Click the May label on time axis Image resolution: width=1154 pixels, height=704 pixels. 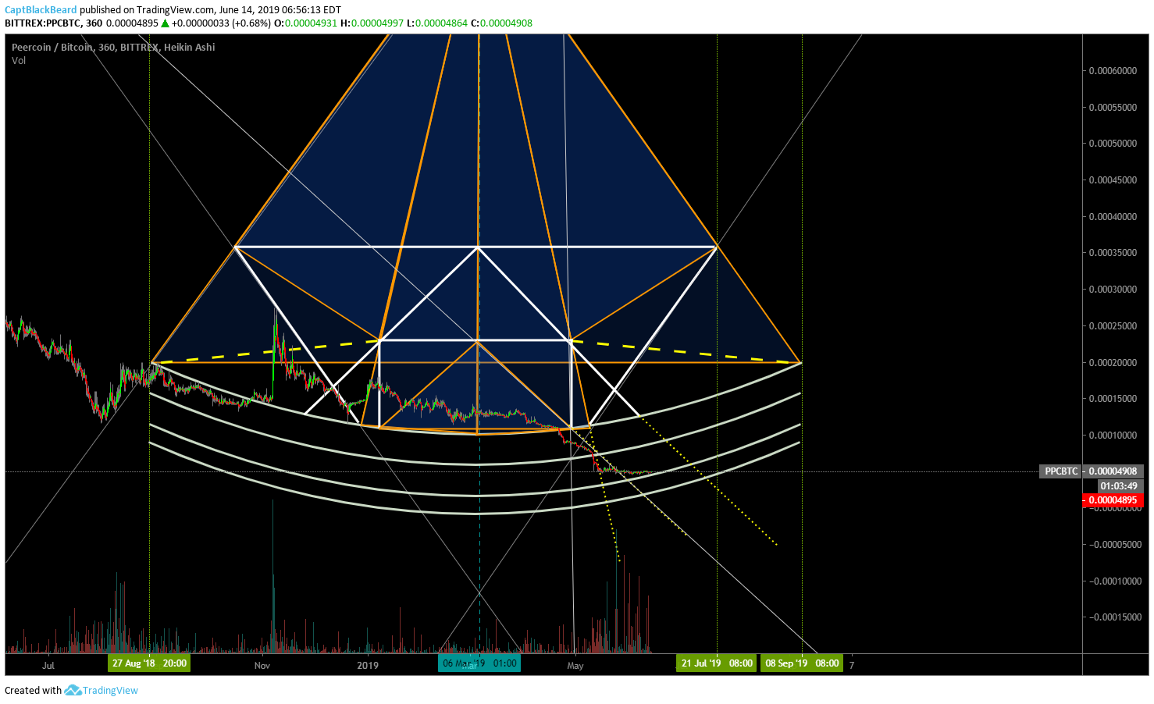[x=575, y=666]
